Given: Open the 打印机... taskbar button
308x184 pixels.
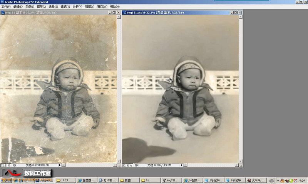Looking at the screenshot, I should point(108,180).
